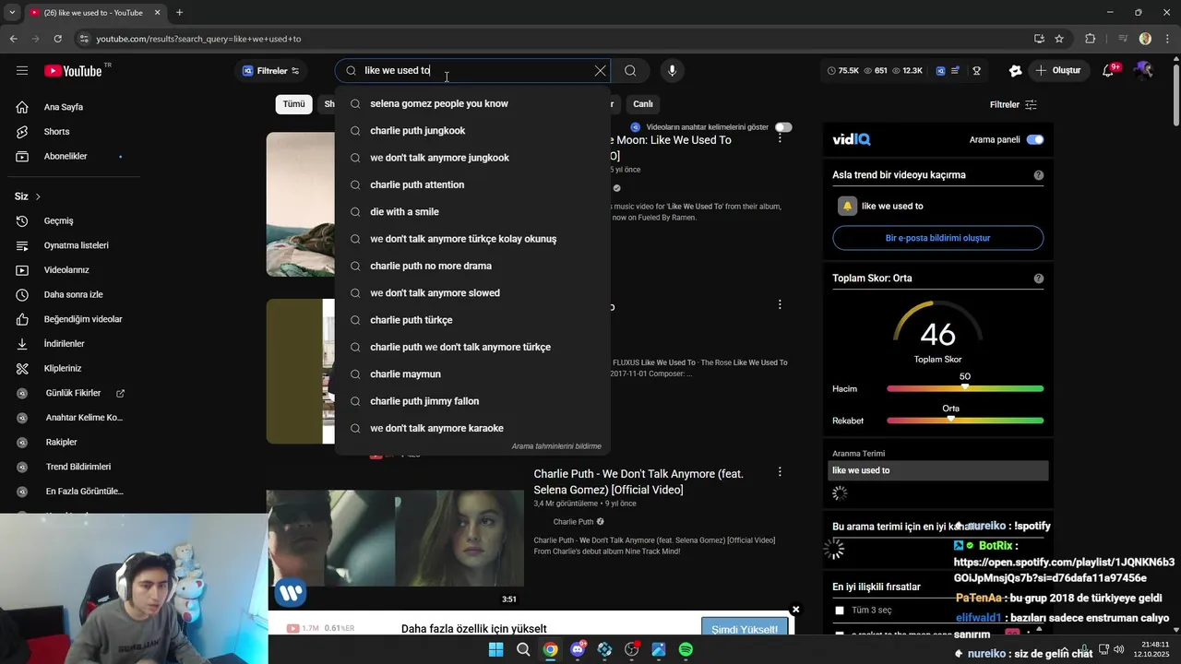Viewport: 1181px width, 664px height.
Task: Toggle the Arama paneli switch
Action: pyautogui.click(x=1035, y=139)
